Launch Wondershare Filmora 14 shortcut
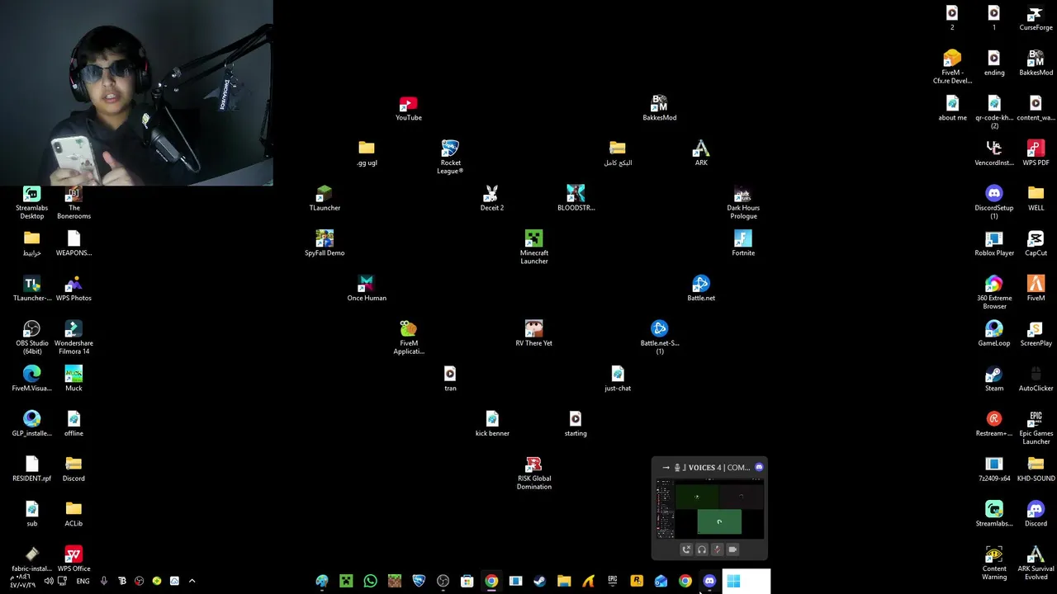The image size is (1057, 594). [73, 337]
